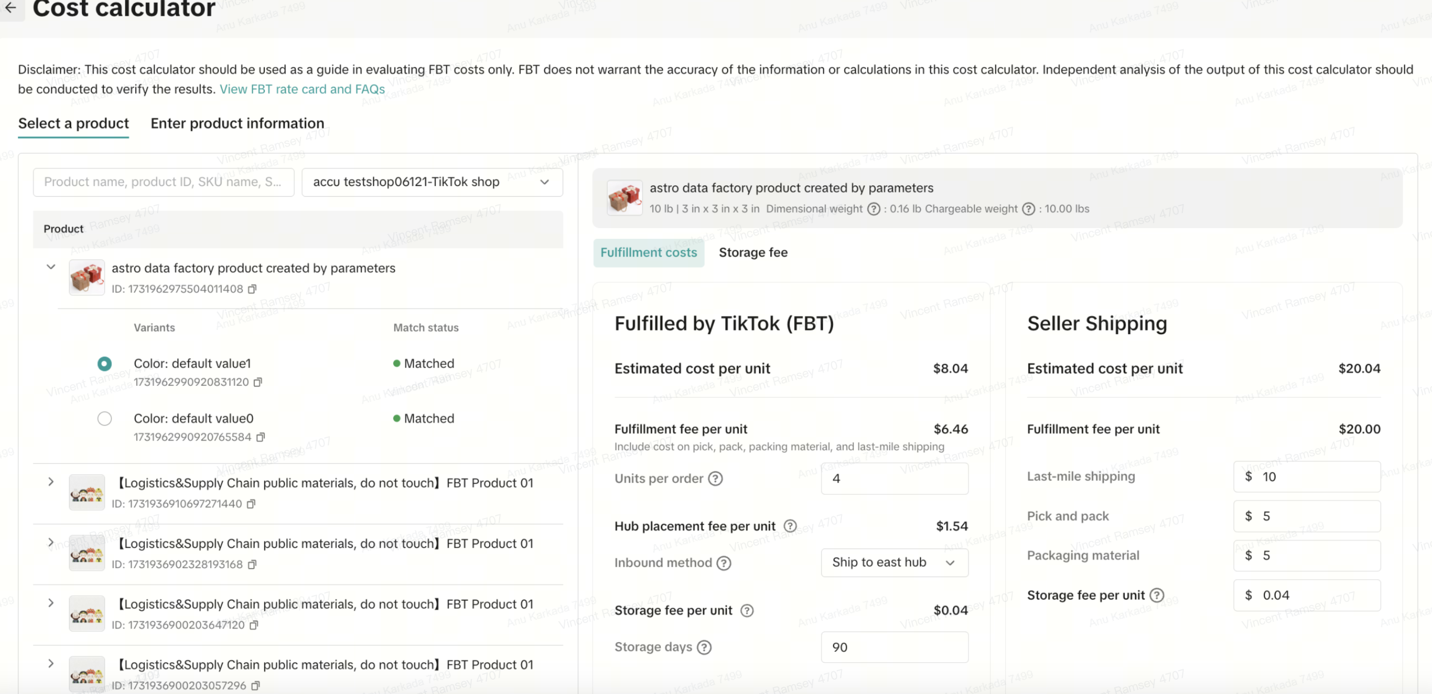Collapse the astro data factory product row
Viewport: 1432px width, 694px height.
[x=50, y=267]
